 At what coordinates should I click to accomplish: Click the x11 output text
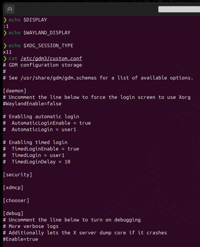click(7, 52)
